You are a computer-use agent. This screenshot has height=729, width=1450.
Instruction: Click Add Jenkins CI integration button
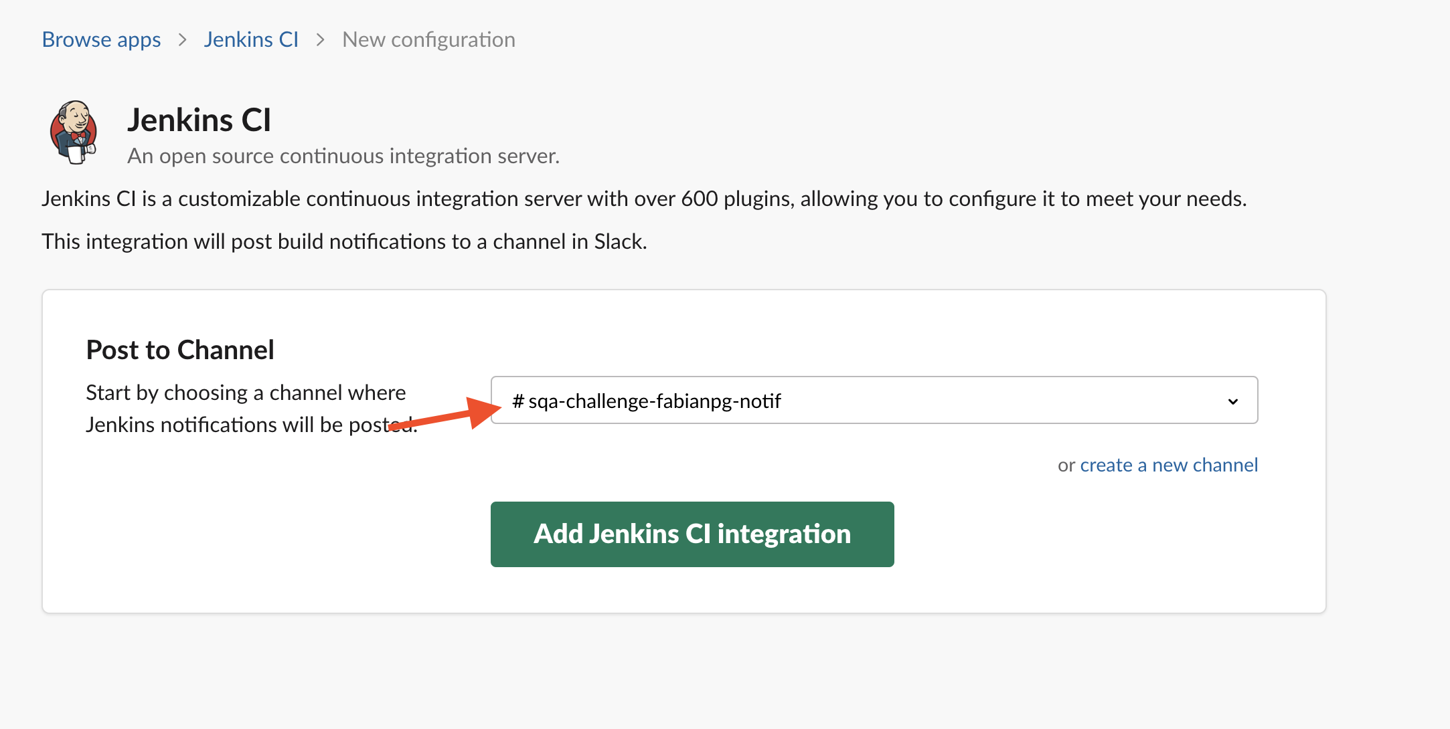pos(692,534)
